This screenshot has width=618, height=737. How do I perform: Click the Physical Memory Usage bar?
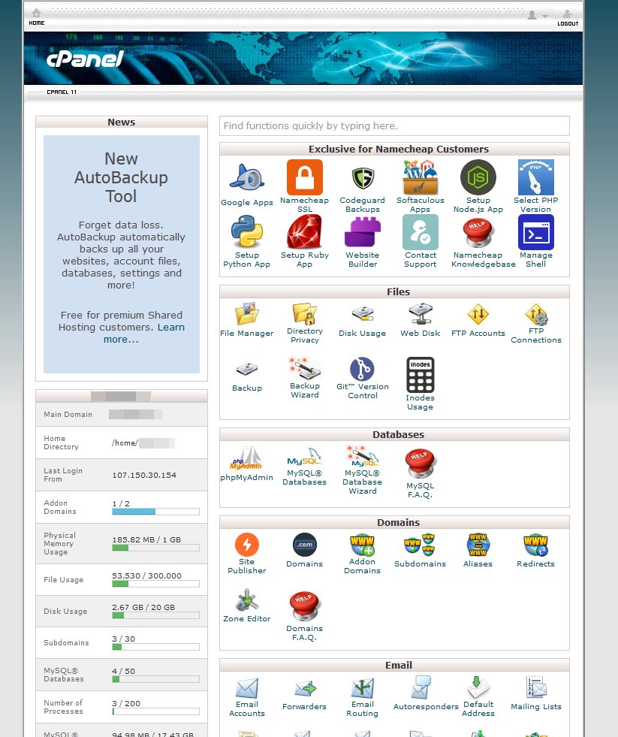coord(155,548)
